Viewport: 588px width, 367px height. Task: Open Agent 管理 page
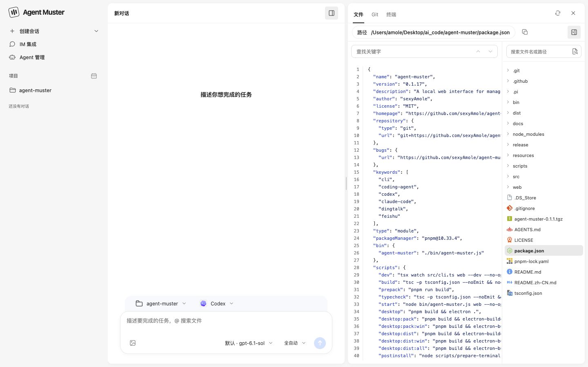pyautogui.click(x=54, y=57)
